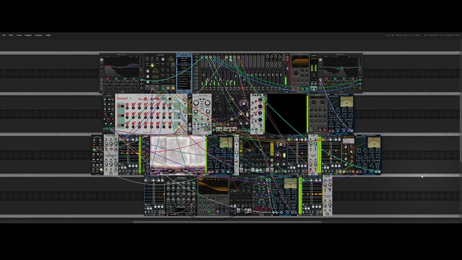462x260 pixels.
Task: Click the lit CLK1 output jack on Clocked
Action: coord(163,88)
